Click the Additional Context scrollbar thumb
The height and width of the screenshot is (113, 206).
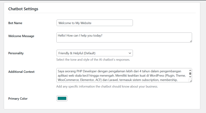[190, 74]
